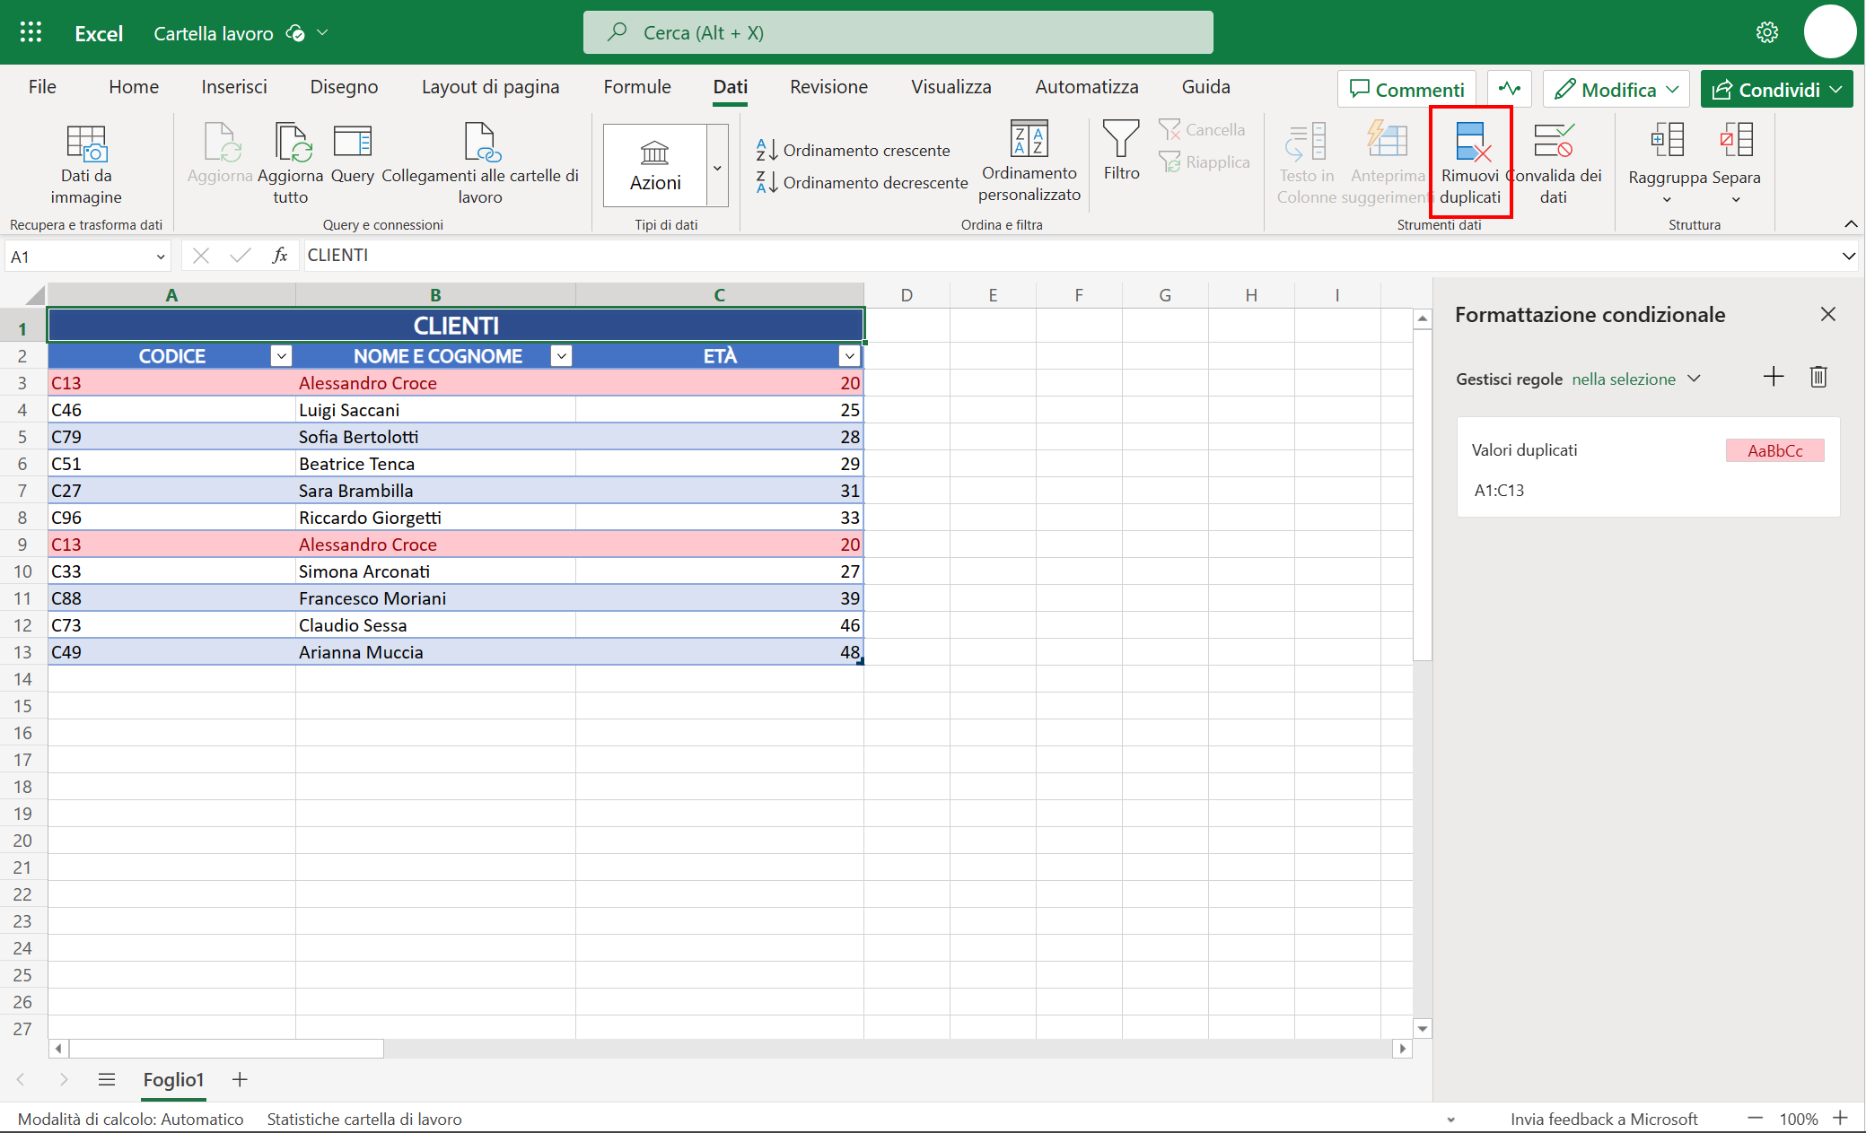Expand the Azioni data types gallery
This screenshot has height=1133, width=1866.
pos(716,166)
